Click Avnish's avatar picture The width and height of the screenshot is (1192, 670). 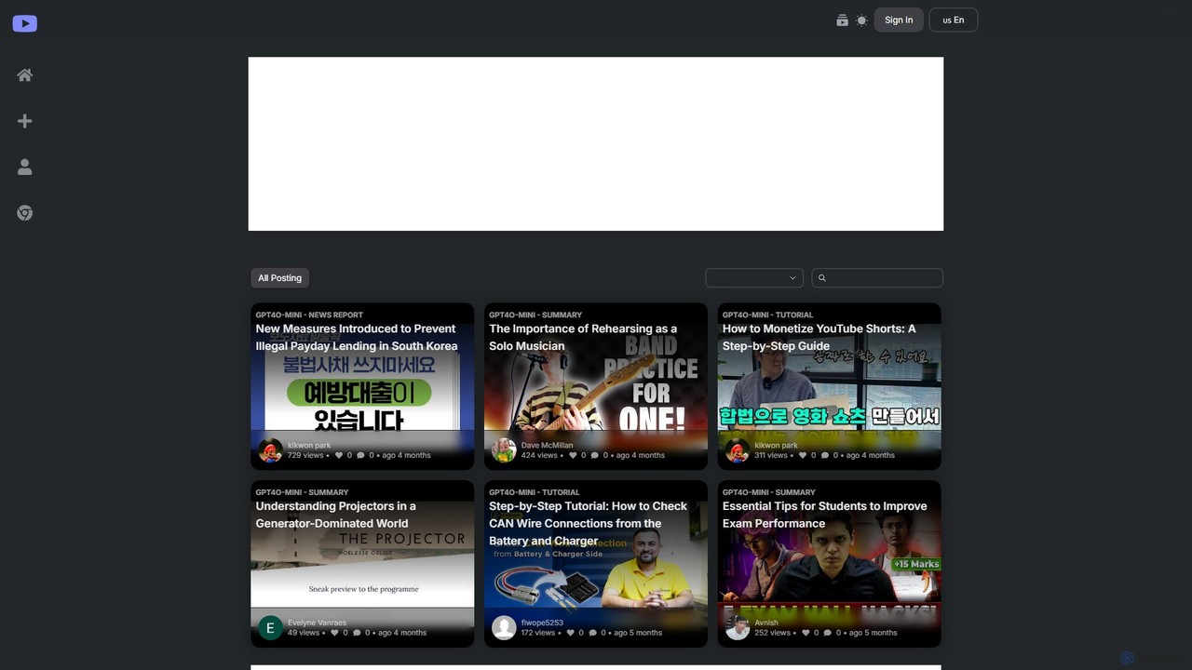pyautogui.click(x=738, y=628)
